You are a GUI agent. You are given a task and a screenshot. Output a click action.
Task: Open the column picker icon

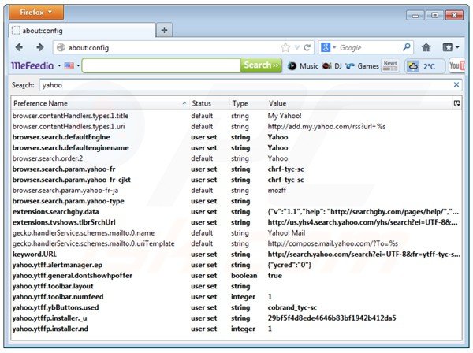(456, 103)
